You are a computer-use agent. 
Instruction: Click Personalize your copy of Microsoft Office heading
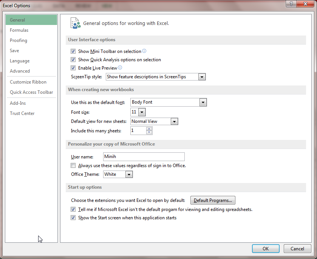pos(111,144)
